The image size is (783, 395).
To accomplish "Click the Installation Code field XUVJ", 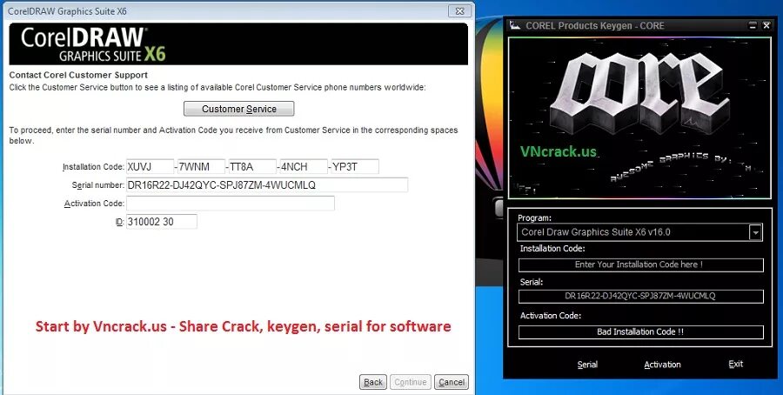I will (150, 167).
